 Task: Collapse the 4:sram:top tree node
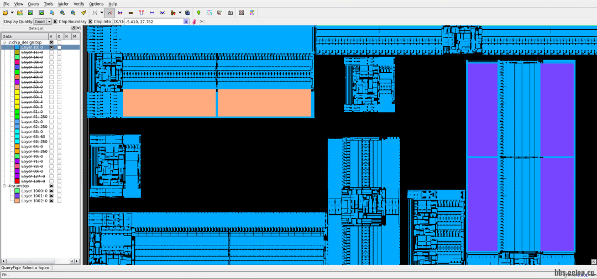tap(4, 186)
